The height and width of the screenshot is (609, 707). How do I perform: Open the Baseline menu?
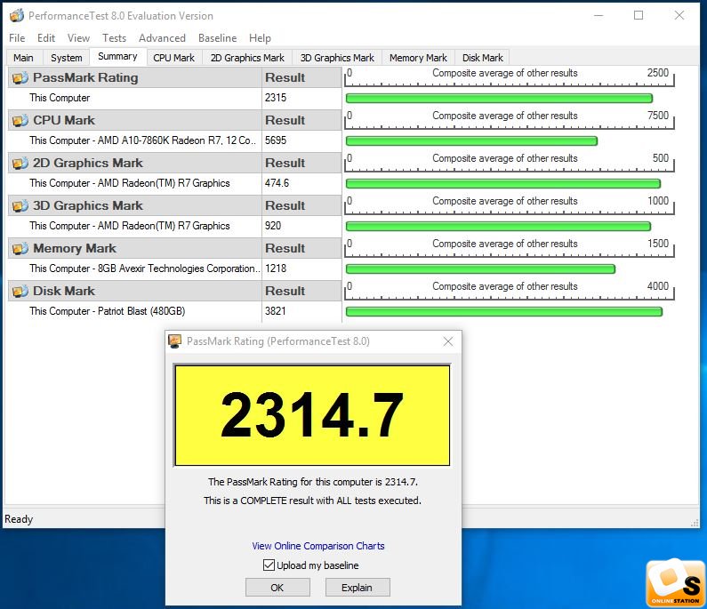tap(217, 38)
